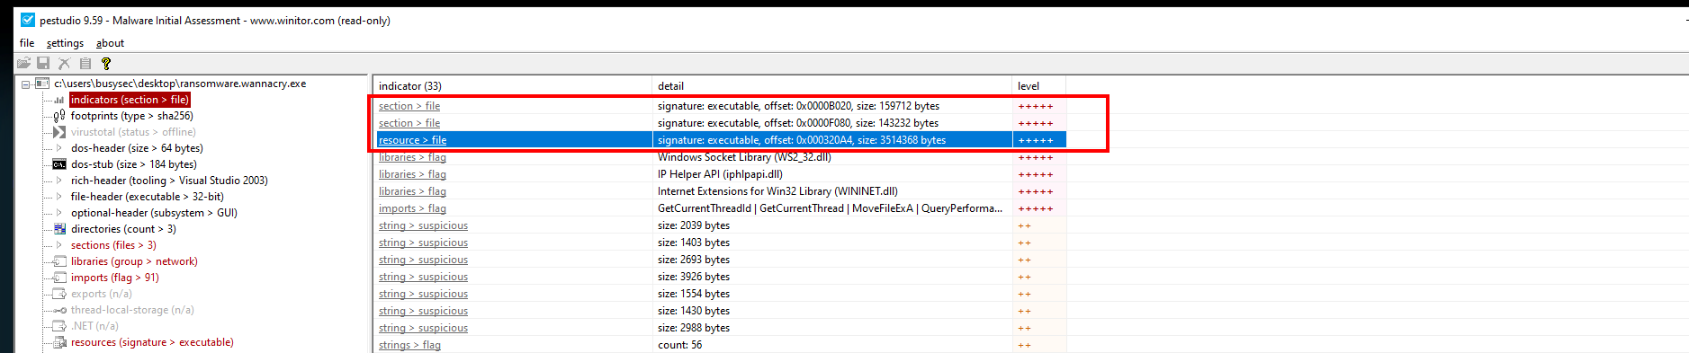Click GetCurrentThreadId imports detail cell
Image resolution: width=1689 pixels, height=353 pixels.
[830, 208]
